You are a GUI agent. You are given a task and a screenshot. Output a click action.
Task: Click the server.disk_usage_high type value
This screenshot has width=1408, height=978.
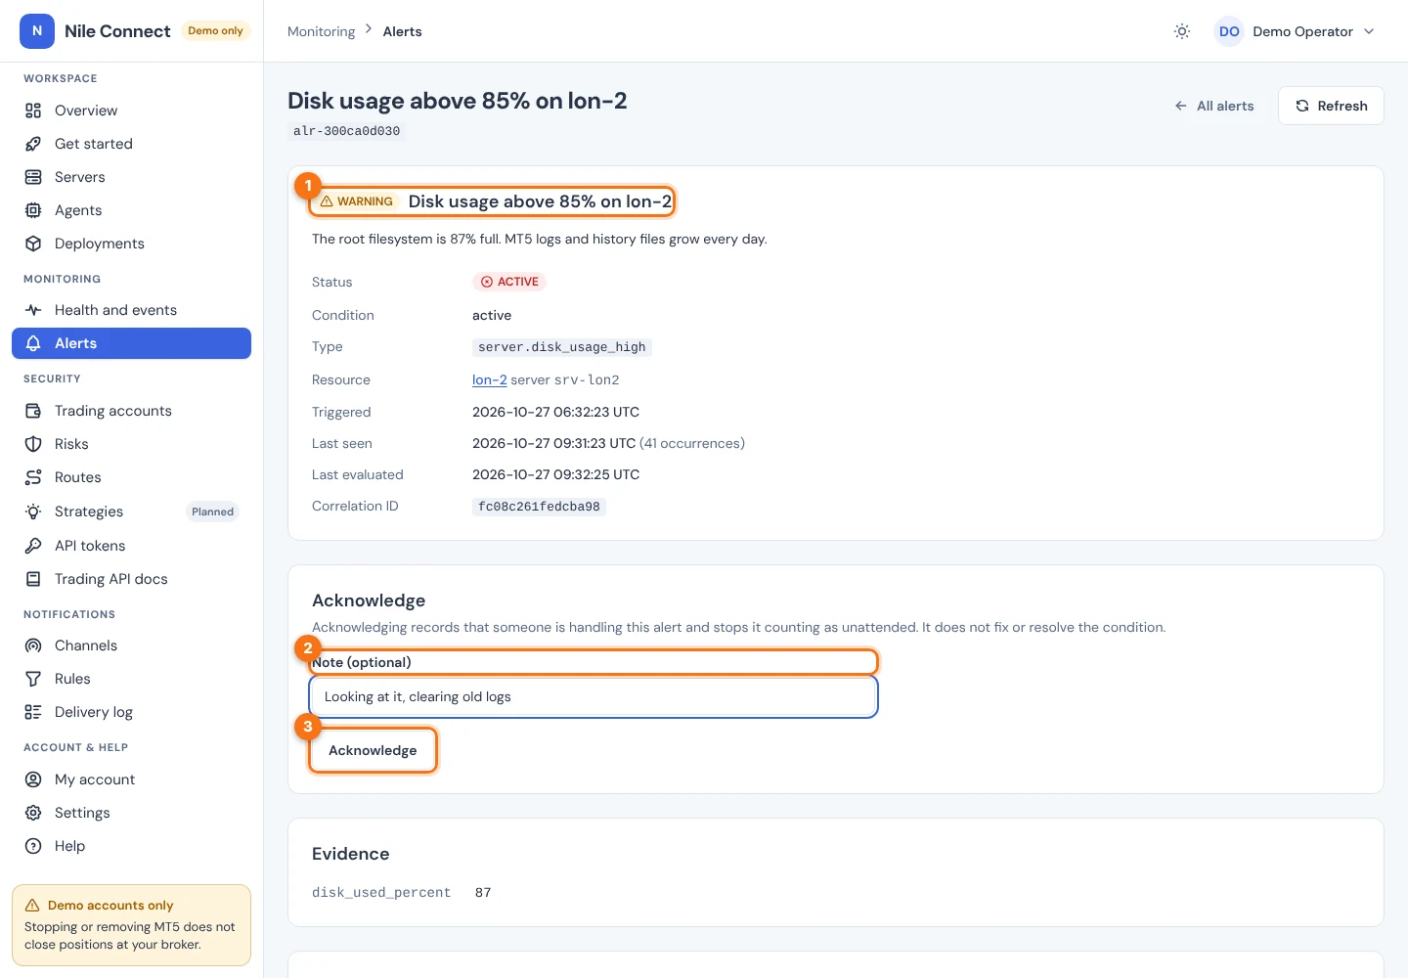562,347
